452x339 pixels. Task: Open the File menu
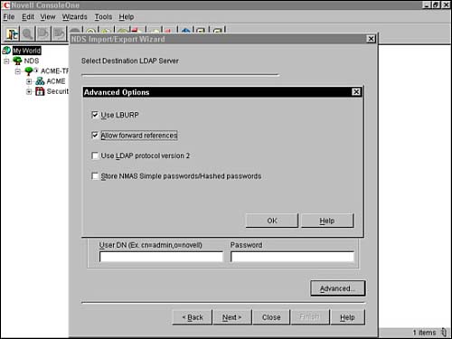click(x=9, y=17)
